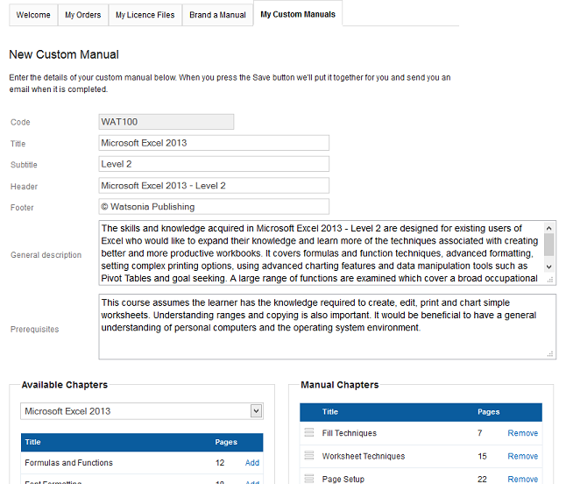Click drag handle icon for Worksheet Techniques
566x484 pixels.
pyautogui.click(x=309, y=455)
